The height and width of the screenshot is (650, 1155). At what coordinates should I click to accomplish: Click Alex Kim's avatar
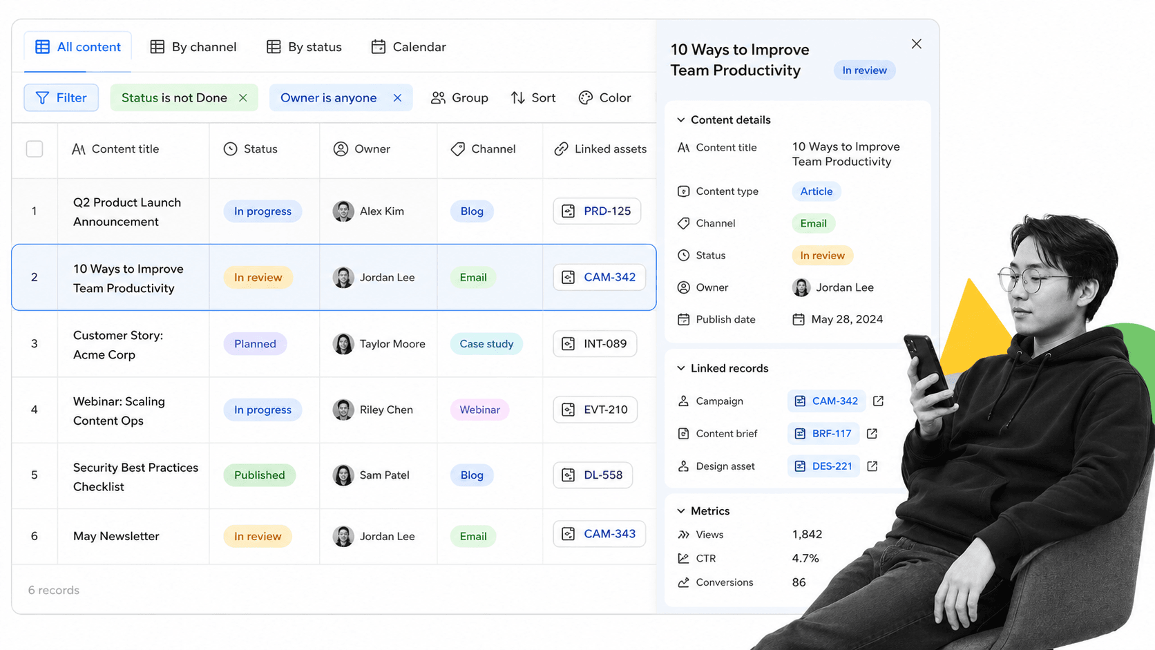[343, 211]
